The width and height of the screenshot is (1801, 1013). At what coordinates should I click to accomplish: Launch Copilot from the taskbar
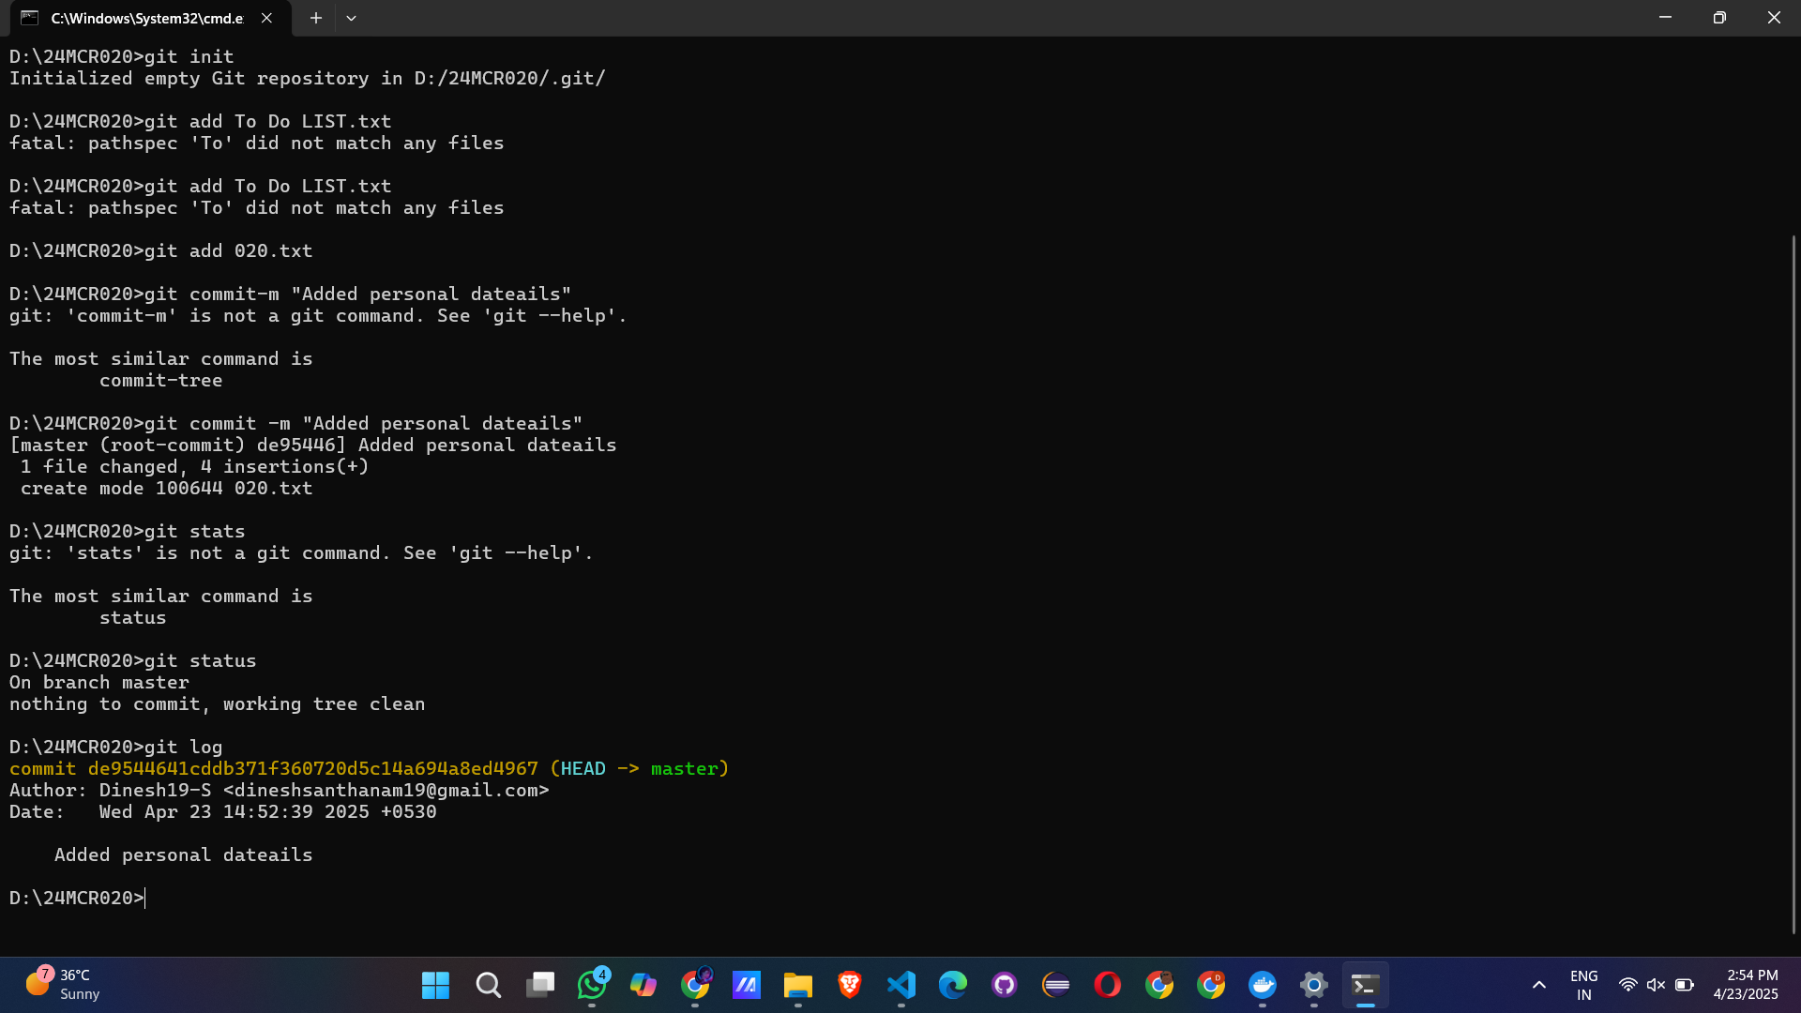(x=643, y=985)
